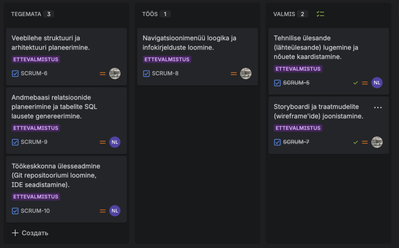
Task: Click the Создать create button
Action: coord(30,233)
